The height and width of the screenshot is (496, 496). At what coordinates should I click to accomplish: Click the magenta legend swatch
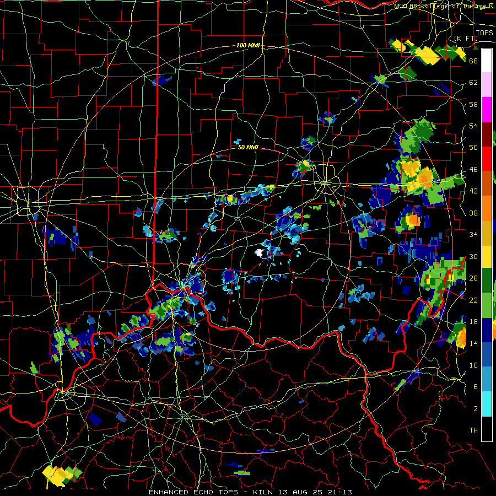pyautogui.click(x=487, y=110)
